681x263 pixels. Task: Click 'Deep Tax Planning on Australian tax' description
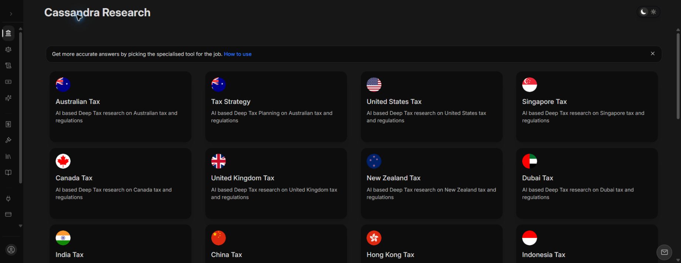tap(272, 117)
